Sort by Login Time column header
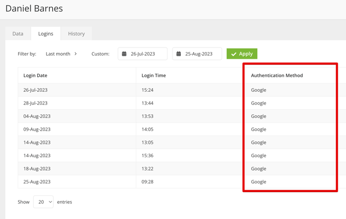Viewport: 346px width, 219px height. pos(154,75)
